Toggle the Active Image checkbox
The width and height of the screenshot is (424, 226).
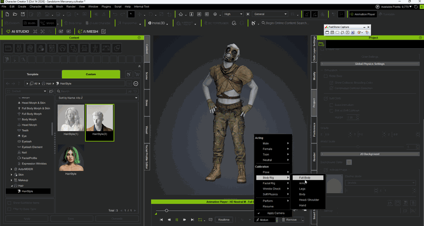(326, 170)
